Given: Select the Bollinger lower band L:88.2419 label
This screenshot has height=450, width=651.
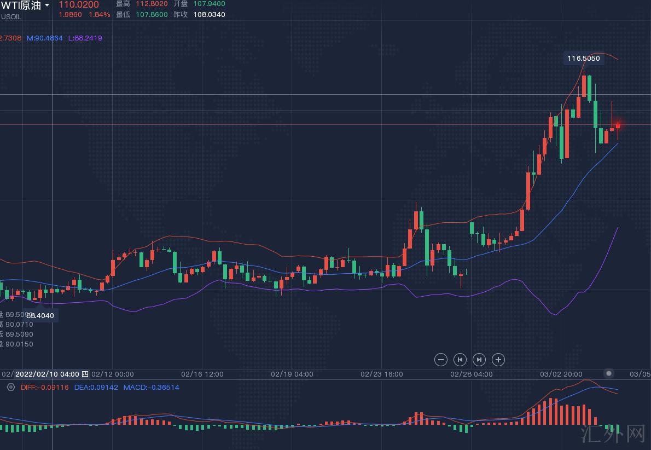Looking at the screenshot, I should 85,38.
